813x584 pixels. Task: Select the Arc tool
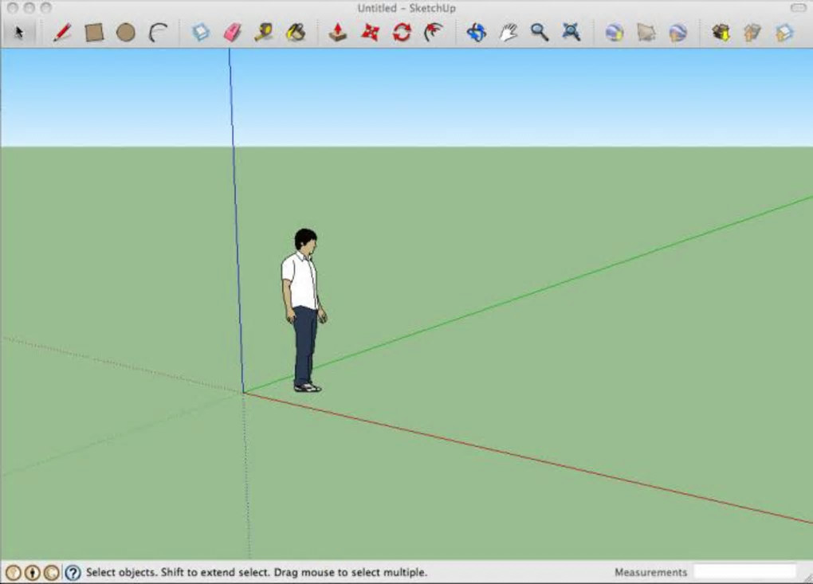(158, 33)
